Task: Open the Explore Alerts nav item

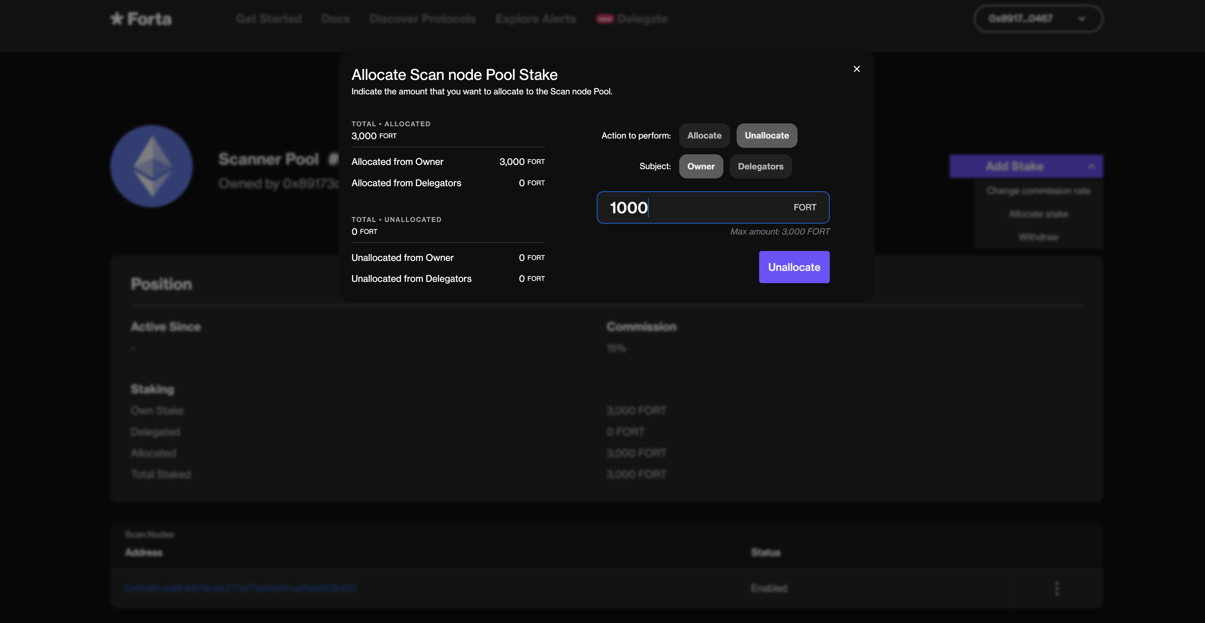Action: pyautogui.click(x=535, y=19)
